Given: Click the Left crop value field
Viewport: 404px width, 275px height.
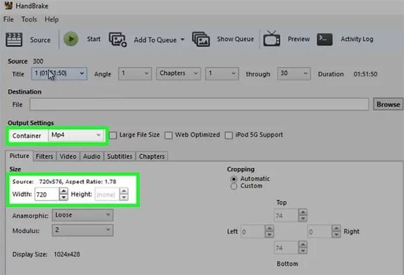Looking at the screenshot, I should (253, 232).
